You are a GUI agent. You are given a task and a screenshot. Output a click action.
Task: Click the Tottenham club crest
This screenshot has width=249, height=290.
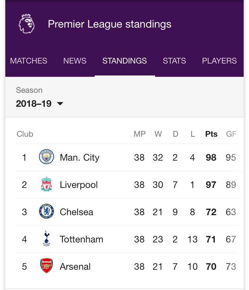[x=46, y=239]
